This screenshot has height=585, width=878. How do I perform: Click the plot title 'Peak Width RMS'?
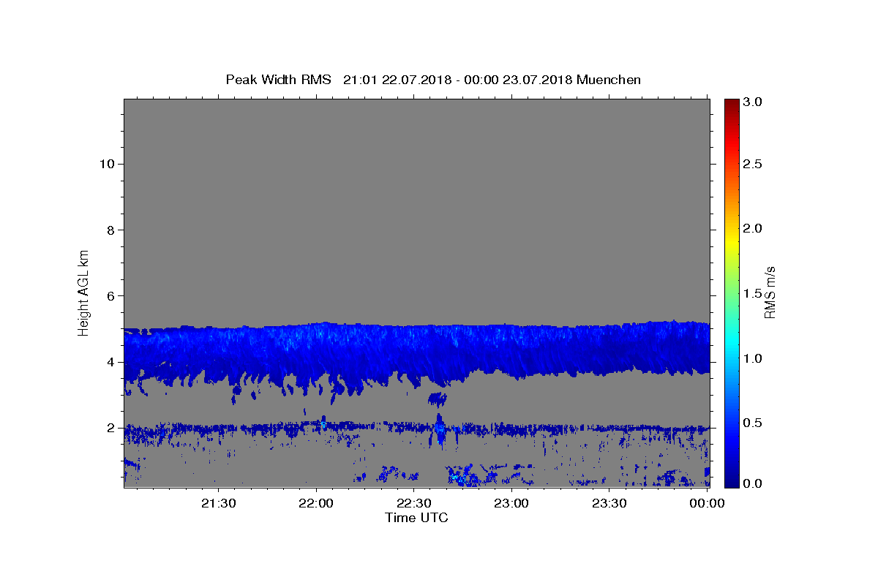pos(278,80)
